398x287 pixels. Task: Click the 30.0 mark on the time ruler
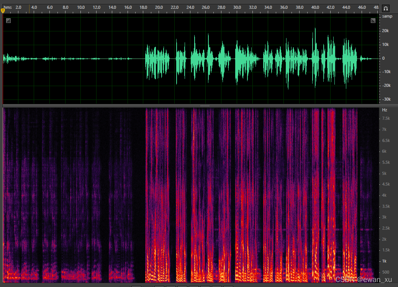click(237, 7)
